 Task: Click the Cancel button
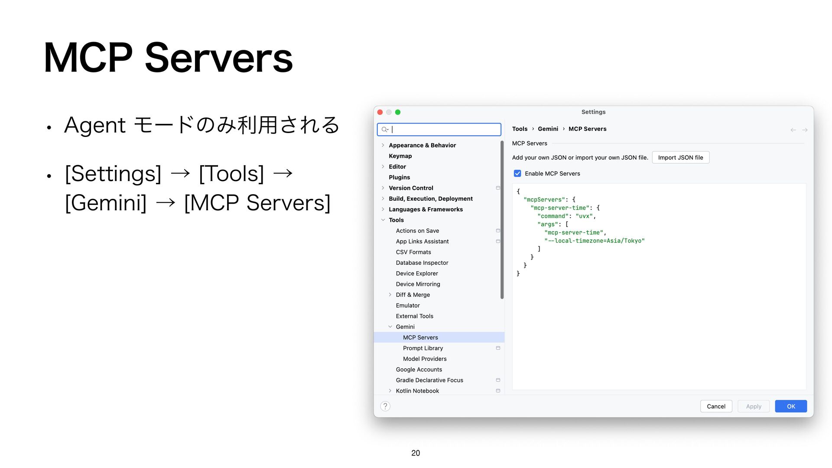[716, 406]
